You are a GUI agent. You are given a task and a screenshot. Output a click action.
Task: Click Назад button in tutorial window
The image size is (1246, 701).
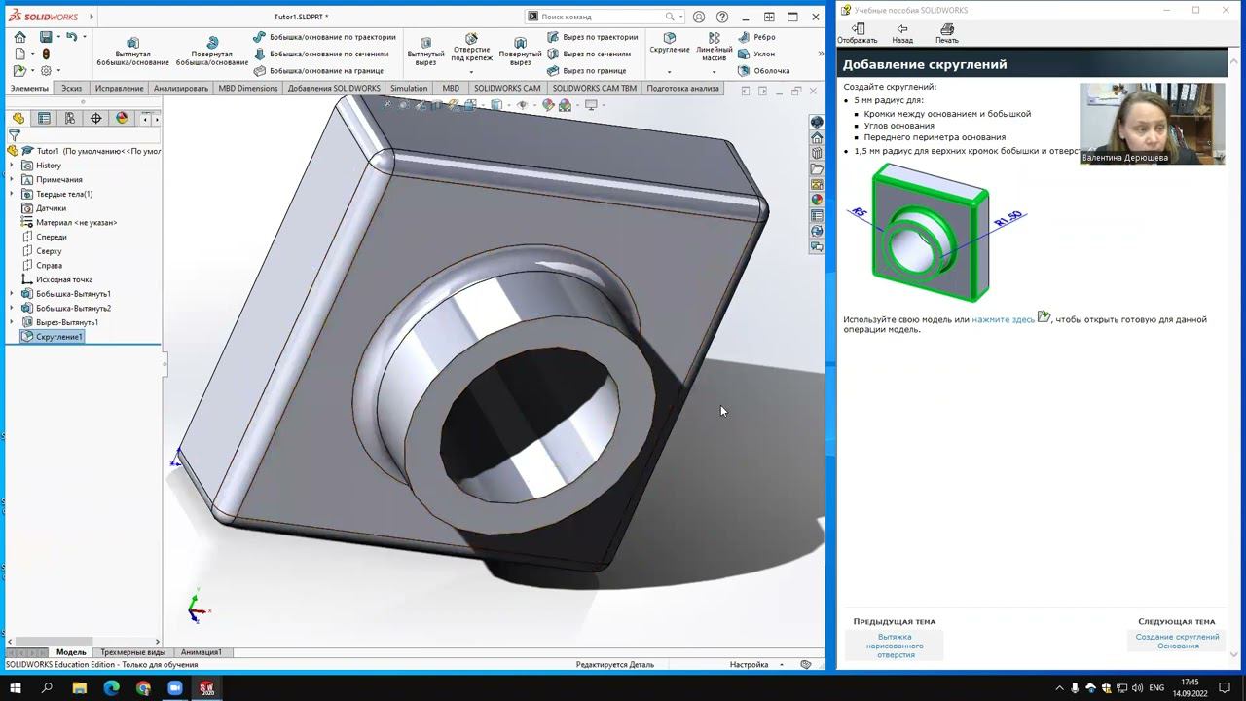(902, 34)
